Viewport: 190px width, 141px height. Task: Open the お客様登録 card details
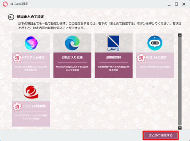(114, 55)
